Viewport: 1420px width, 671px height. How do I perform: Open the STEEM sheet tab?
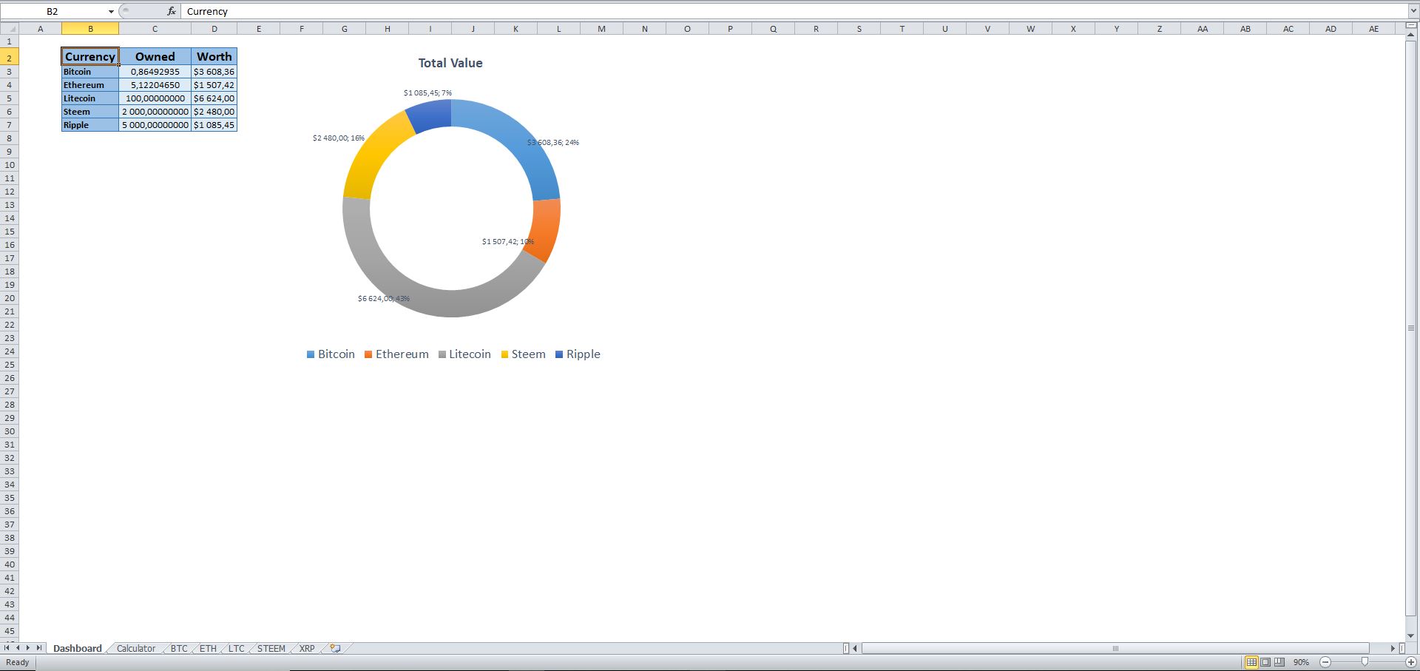(271, 648)
